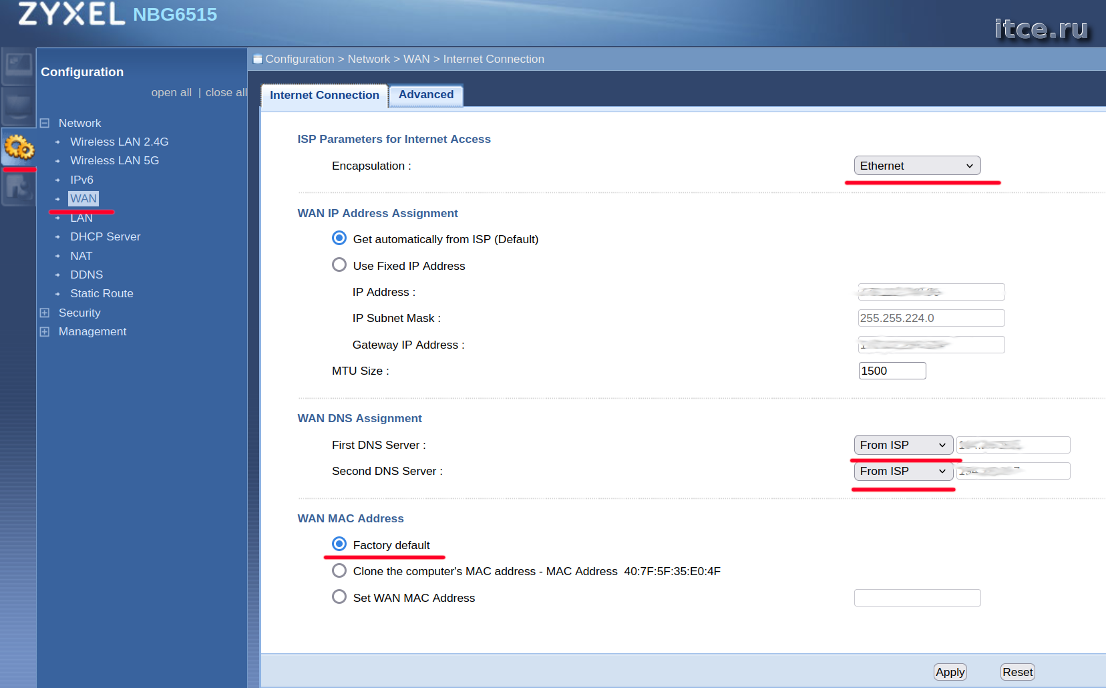Open the maintenance icon below Configuration gear

18,188
